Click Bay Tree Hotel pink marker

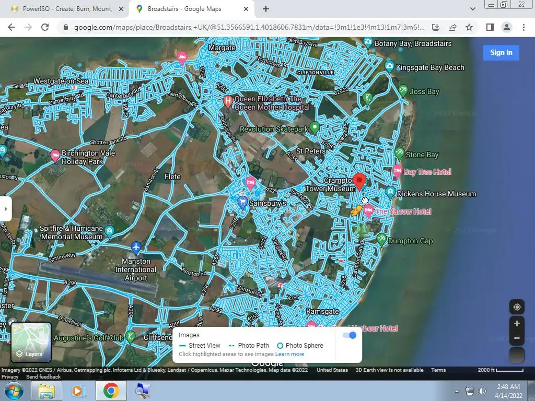coord(397,171)
